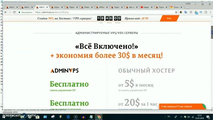Click the orange Вход login button
213x120 pixels.
pyautogui.click(x=169, y=18)
